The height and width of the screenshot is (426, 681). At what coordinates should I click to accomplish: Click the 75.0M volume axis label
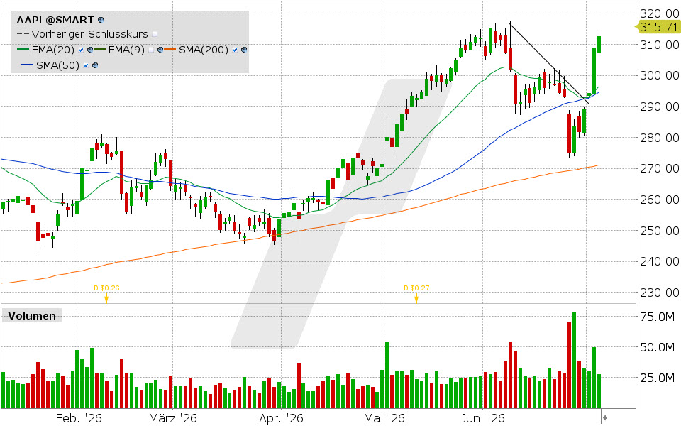[658, 317]
